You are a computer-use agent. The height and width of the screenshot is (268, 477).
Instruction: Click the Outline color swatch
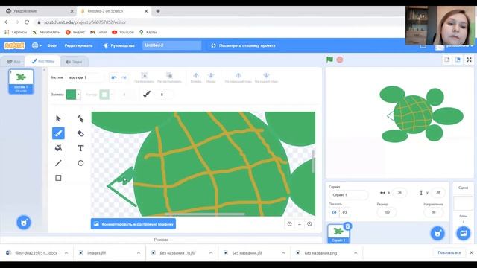pos(104,95)
